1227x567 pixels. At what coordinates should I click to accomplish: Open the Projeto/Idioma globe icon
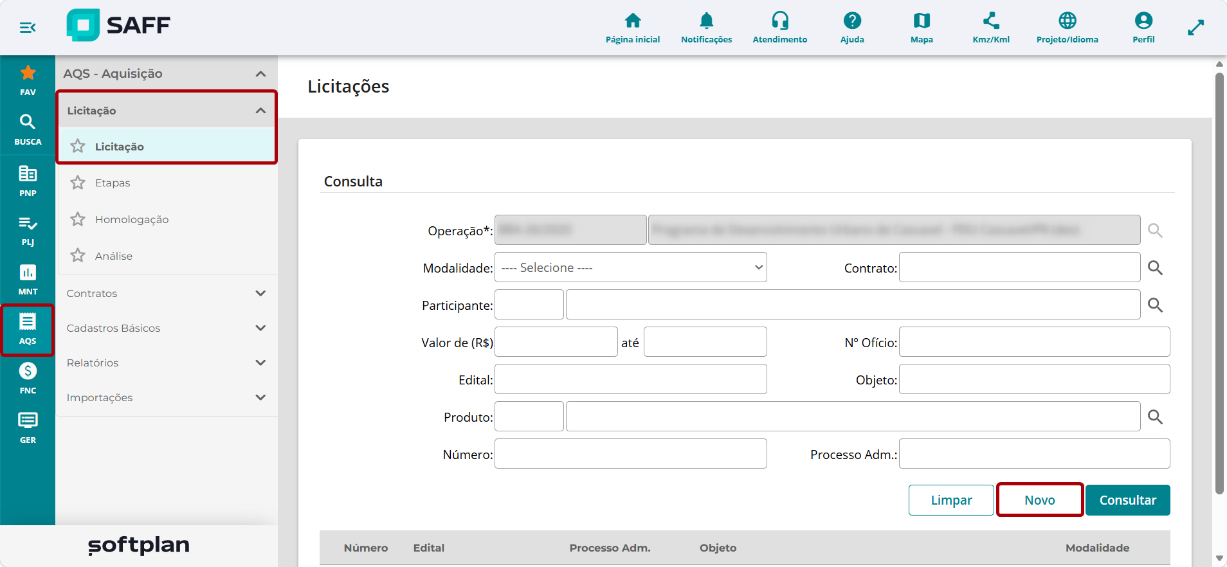(x=1068, y=21)
